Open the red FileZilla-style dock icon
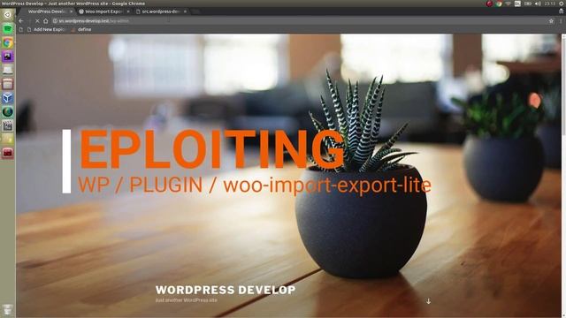This screenshot has width=566, height=318. (8, 153)
